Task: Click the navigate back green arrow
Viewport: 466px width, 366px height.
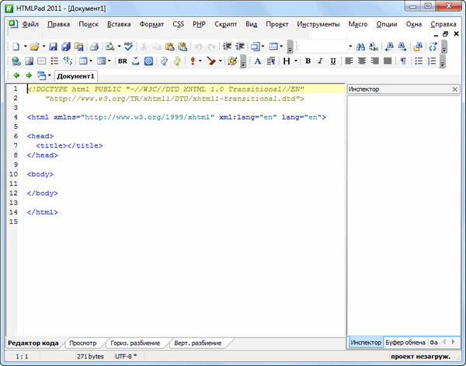Action: pyautogui.click(x=17, y=76)
